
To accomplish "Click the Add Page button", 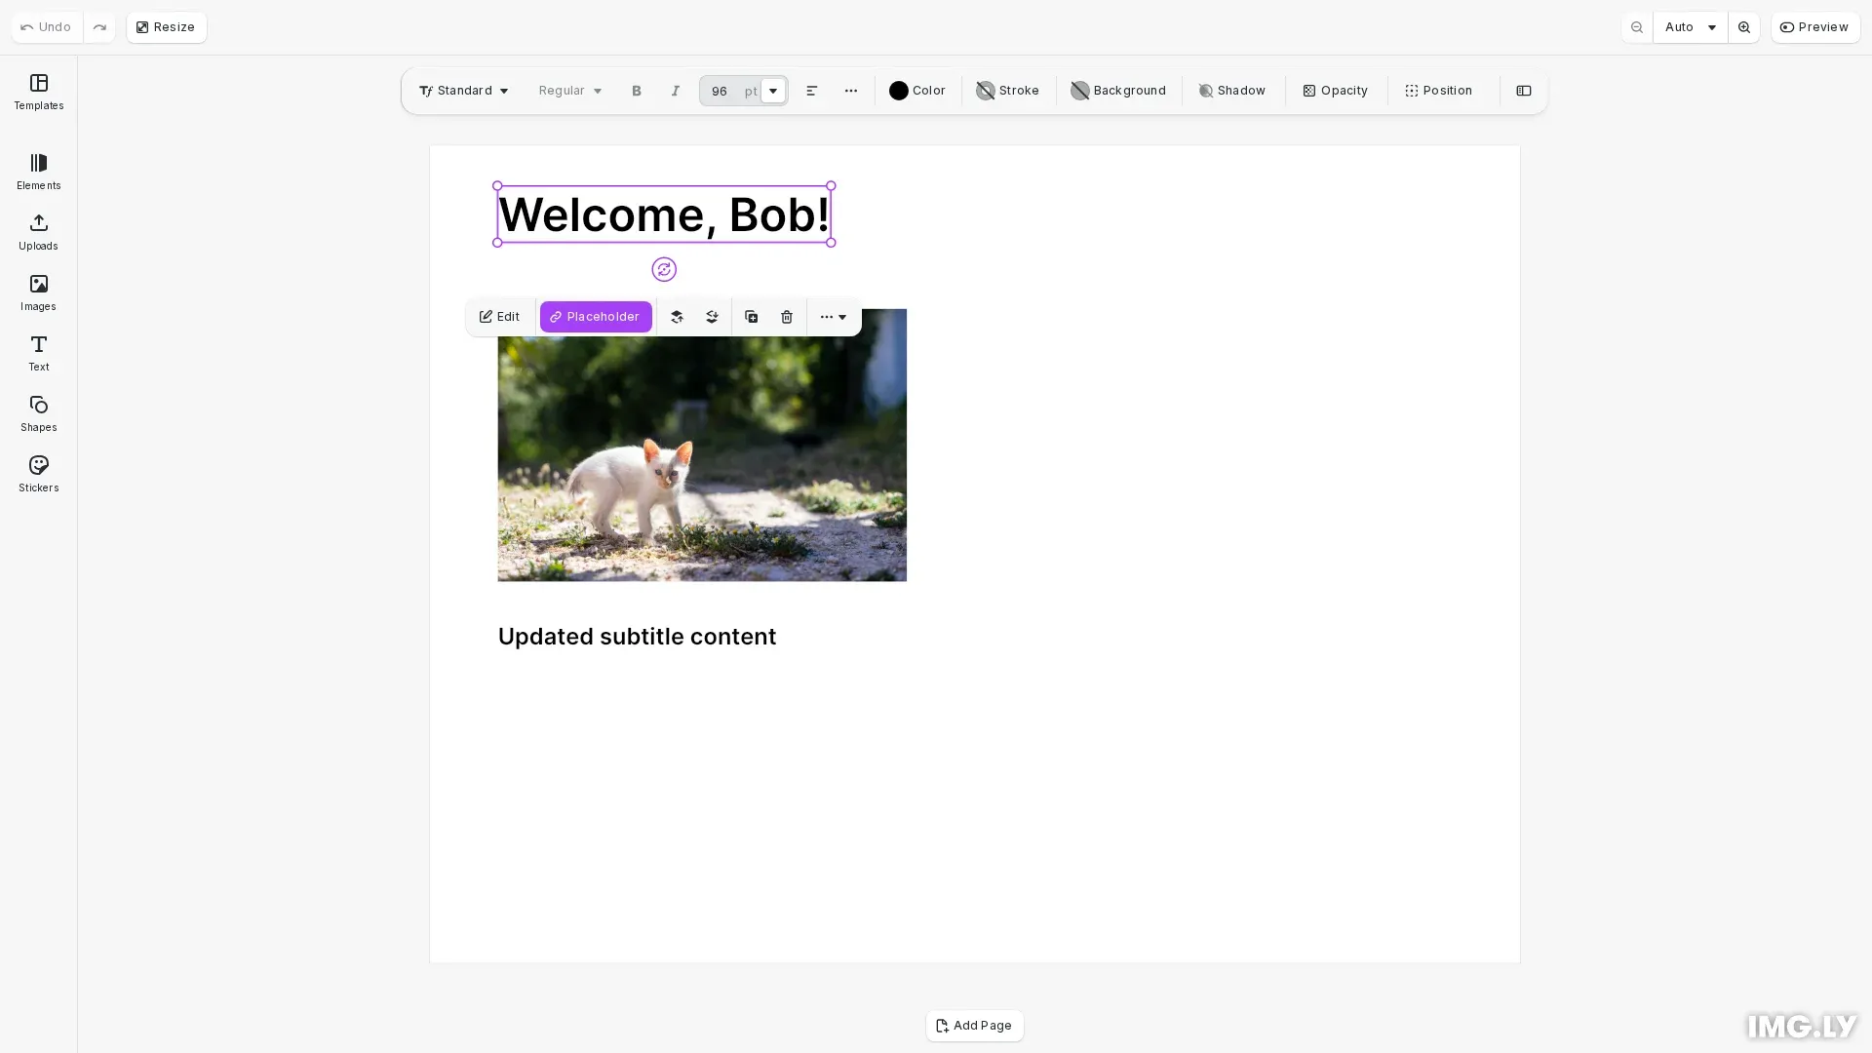I will (x=974, y=1026).
